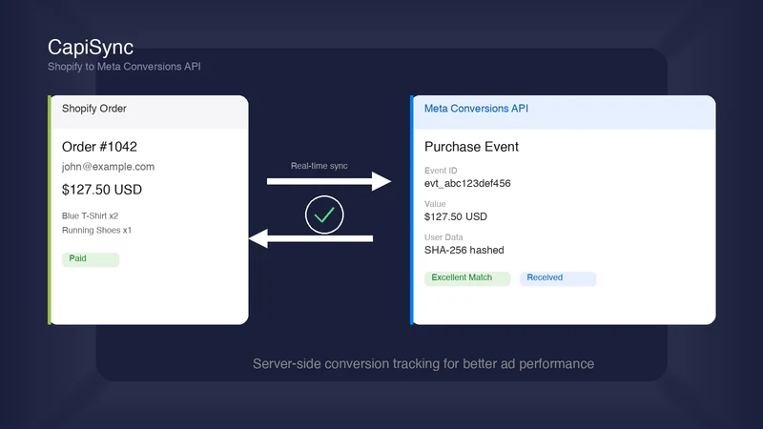Click the green checkmark circle icon
The height and width of the screenshot is (429, 763).
coord(324,214)
